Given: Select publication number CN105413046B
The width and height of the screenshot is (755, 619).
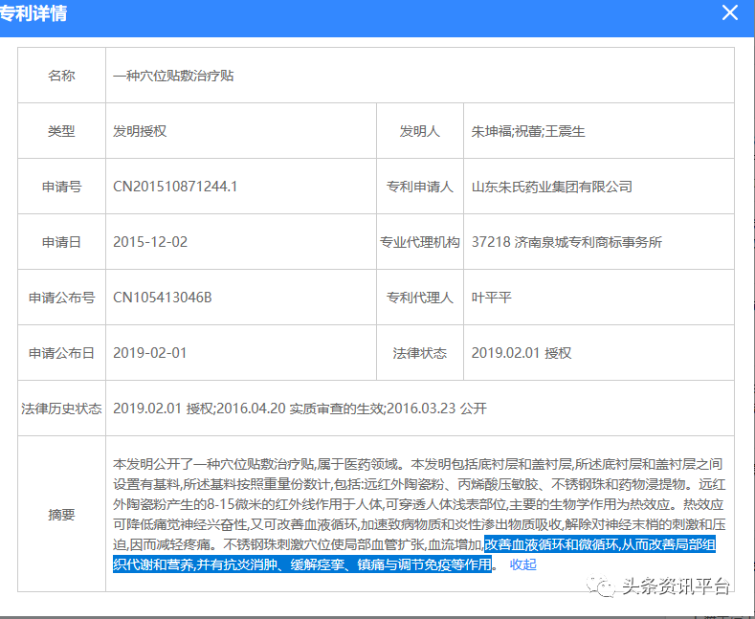Looking at the screenshot, I should [163, 298].
